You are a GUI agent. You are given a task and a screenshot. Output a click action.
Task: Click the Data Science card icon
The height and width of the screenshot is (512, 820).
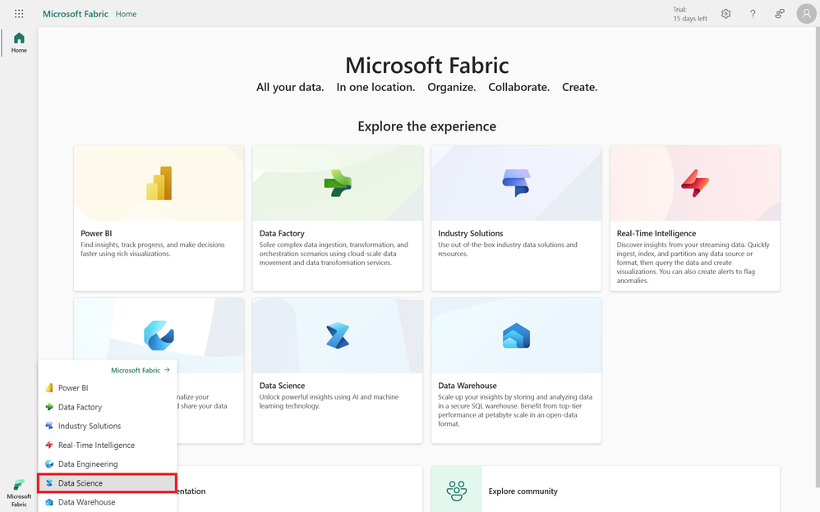point(338,336)
